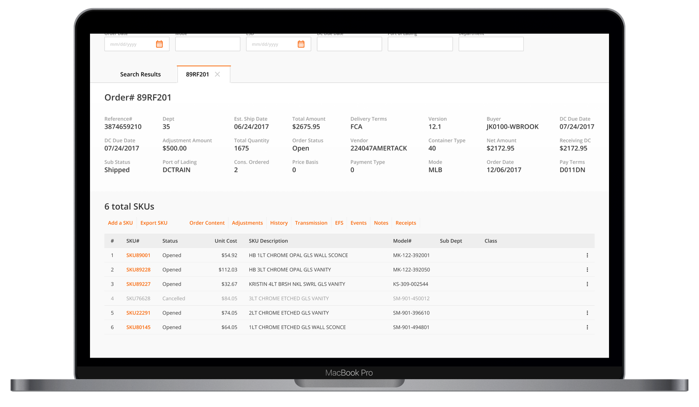Click the Order Date input field

(137, 44)
